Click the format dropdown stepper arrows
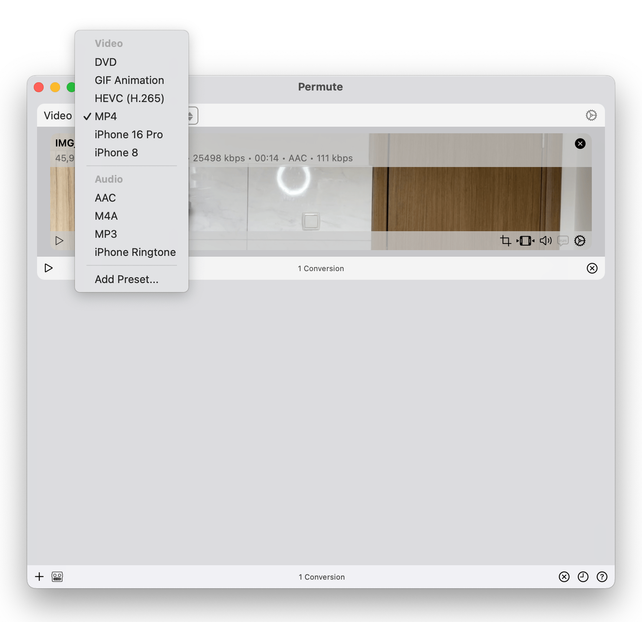 pyautogui.click(x=191, y=116)
